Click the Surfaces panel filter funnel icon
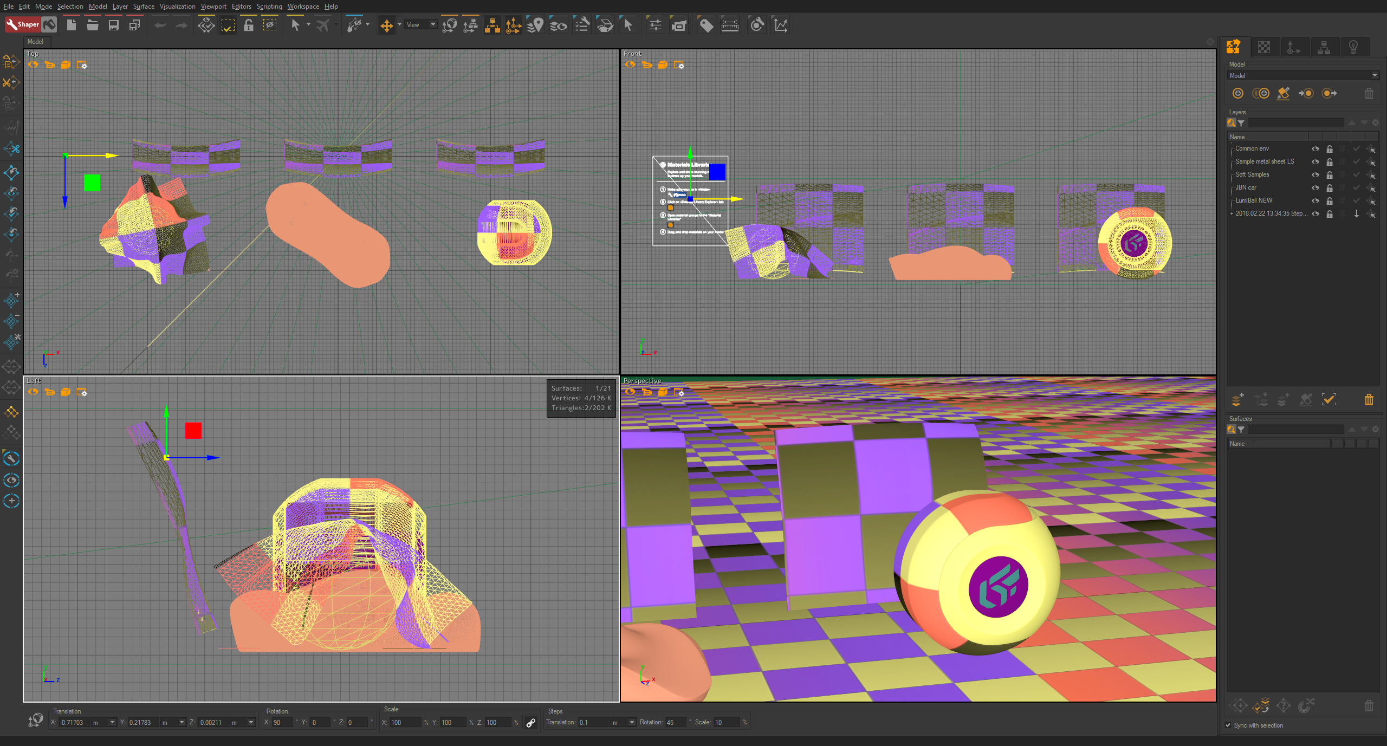Screen dimensions: 1387x746 [1241, 430]
